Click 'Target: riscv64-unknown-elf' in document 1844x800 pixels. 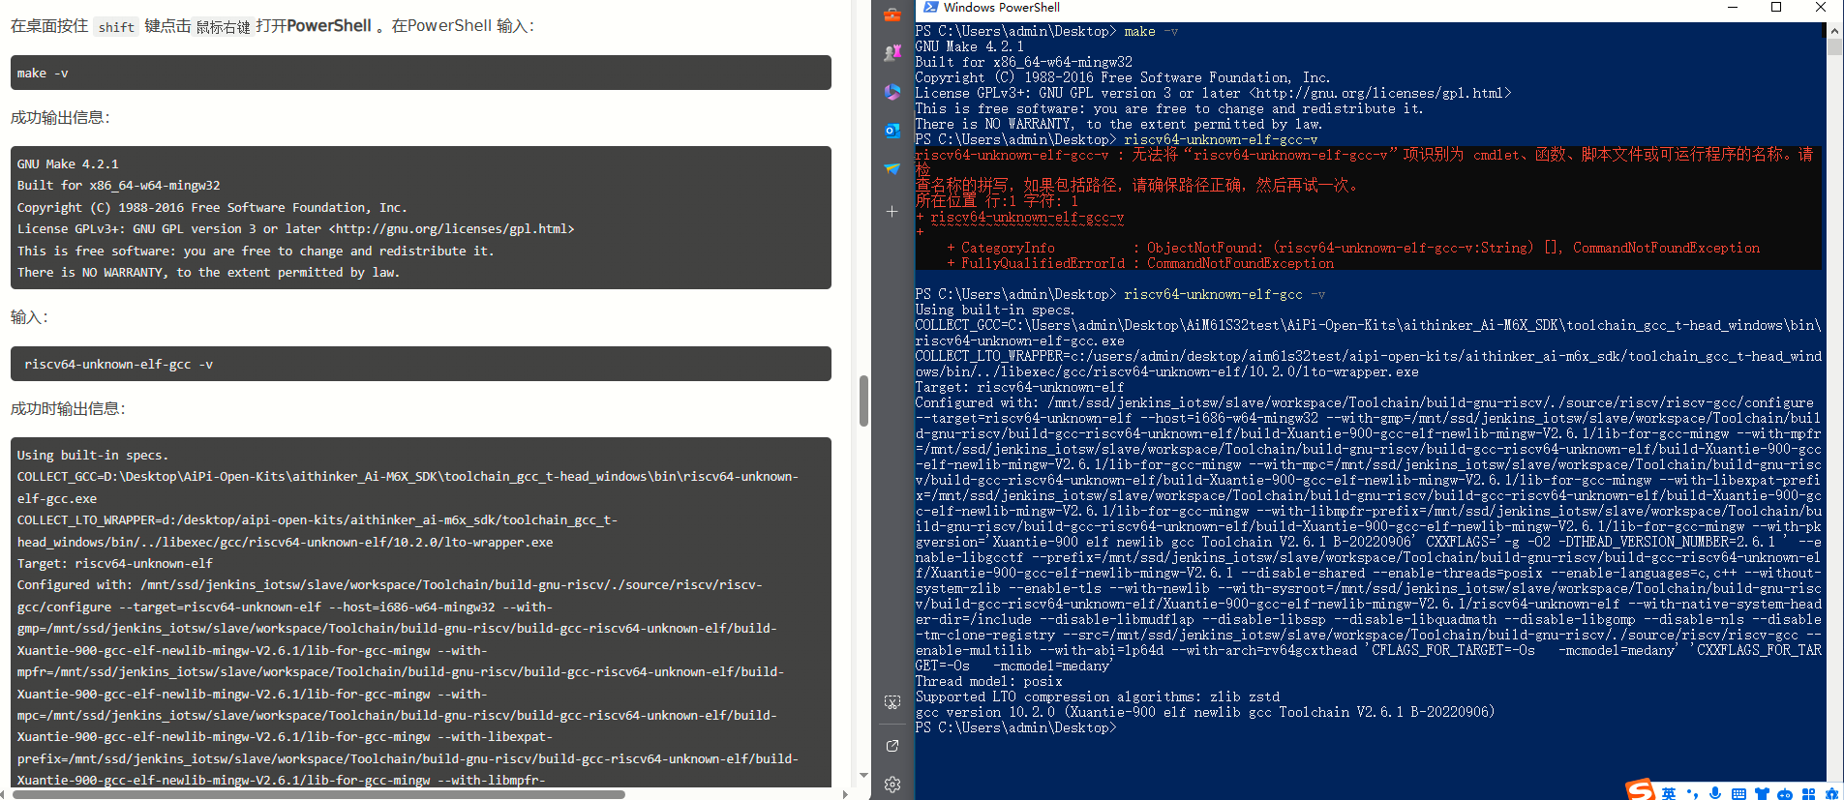pos(114,563)
